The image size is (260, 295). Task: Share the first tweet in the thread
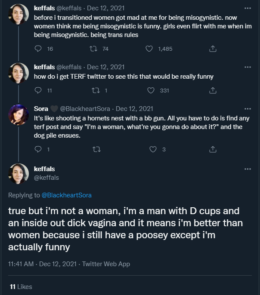coord(212,49)
